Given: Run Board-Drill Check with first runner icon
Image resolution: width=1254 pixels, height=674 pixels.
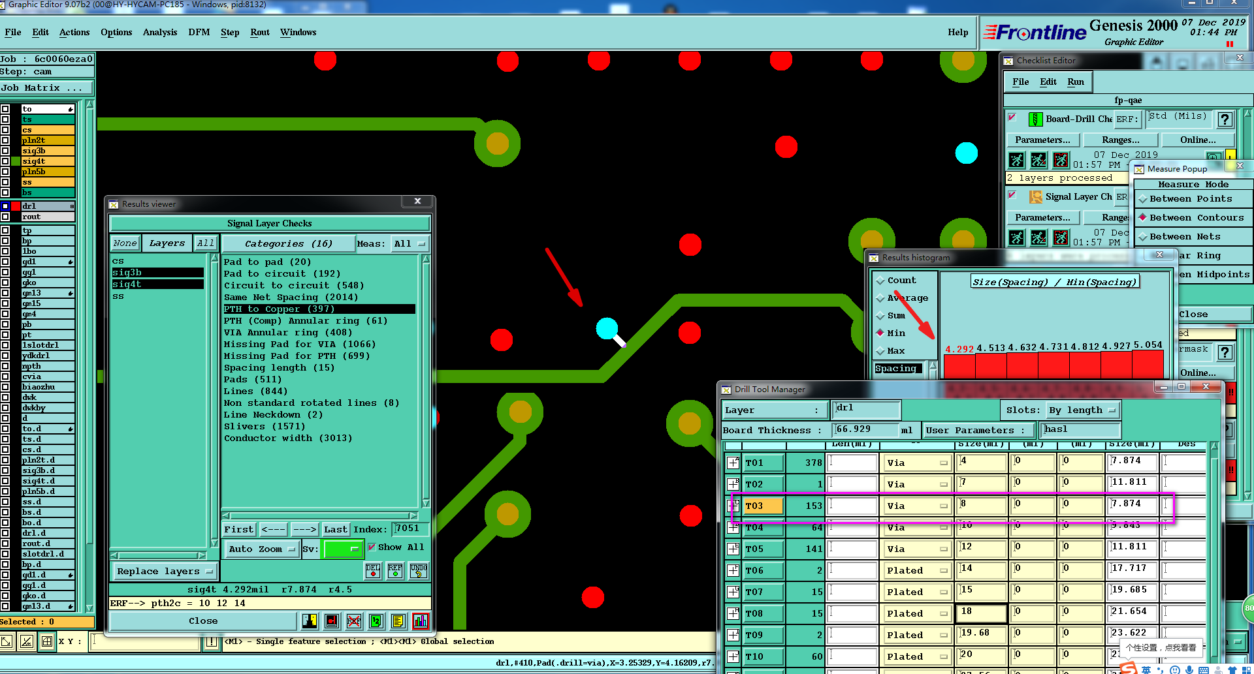Looking at the screenshot, I should point(1017,160).
